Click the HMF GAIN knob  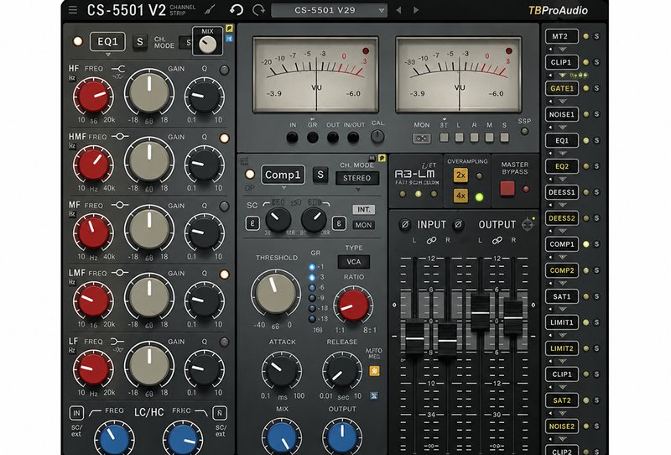(149, 161)
